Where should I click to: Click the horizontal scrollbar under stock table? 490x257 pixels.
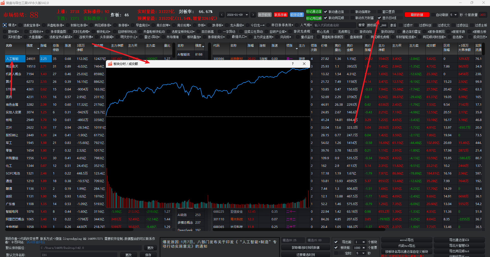pos(299,230)
